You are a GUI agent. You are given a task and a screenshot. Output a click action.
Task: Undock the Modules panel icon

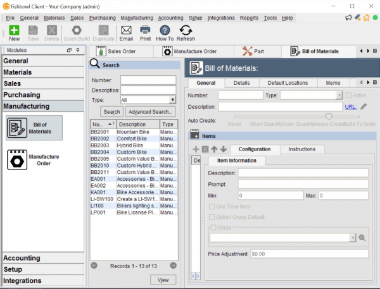(69, 50)
